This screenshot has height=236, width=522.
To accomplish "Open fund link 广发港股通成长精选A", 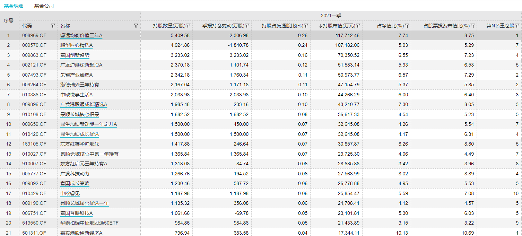I will (84, 104).
